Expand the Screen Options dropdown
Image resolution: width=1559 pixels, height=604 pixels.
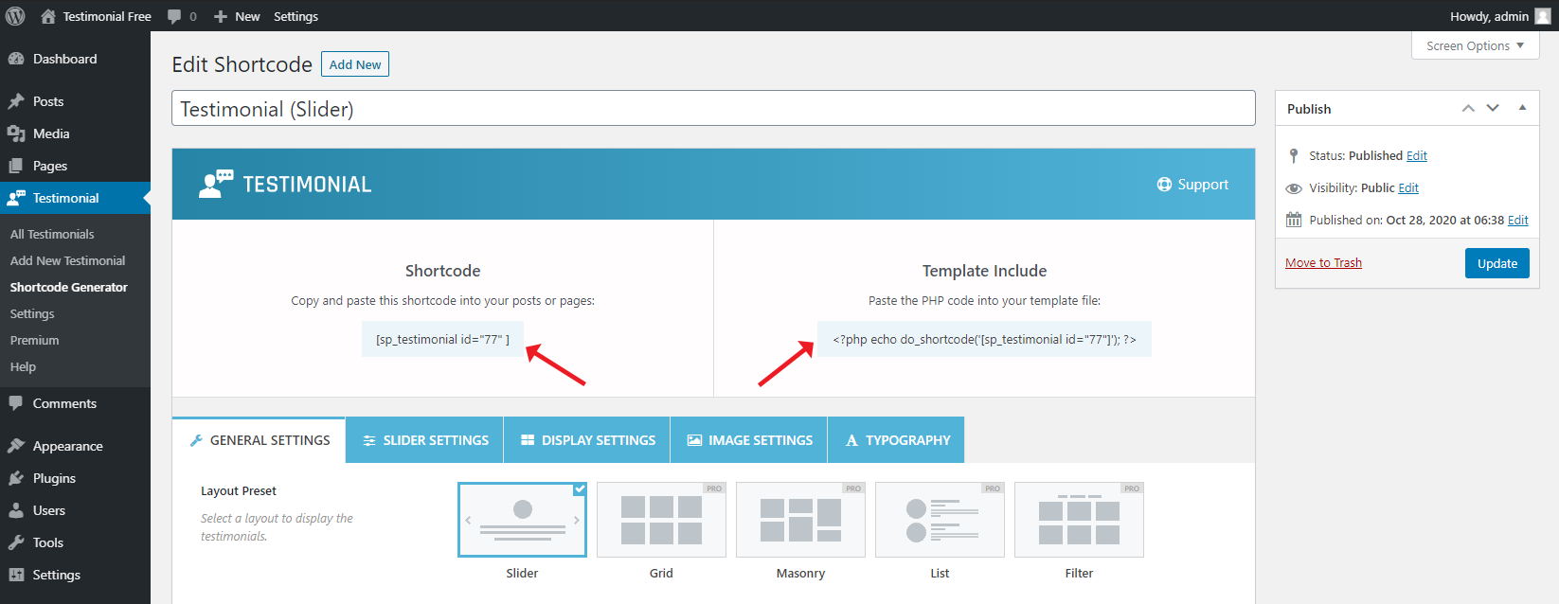pos(1475,45)
